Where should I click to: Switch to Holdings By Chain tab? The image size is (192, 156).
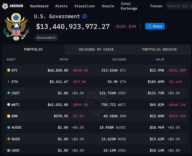[x=96, y=49]
